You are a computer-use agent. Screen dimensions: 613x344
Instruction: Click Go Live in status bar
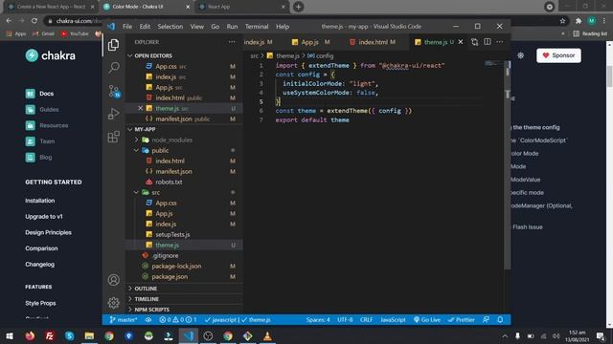pyautogui.click(x=427, y=320)
